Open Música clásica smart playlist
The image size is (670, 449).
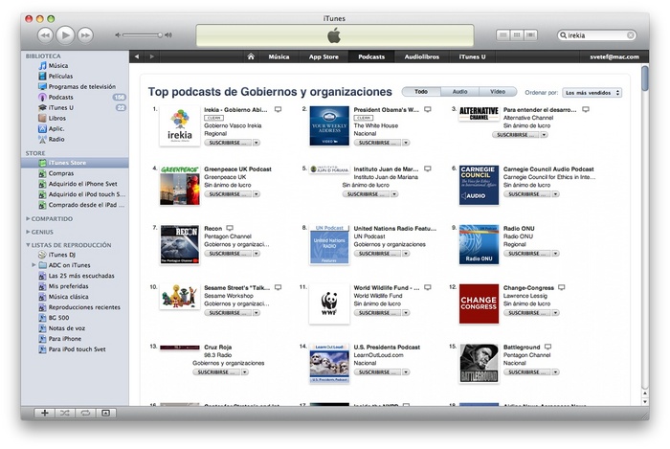(75, 297)
